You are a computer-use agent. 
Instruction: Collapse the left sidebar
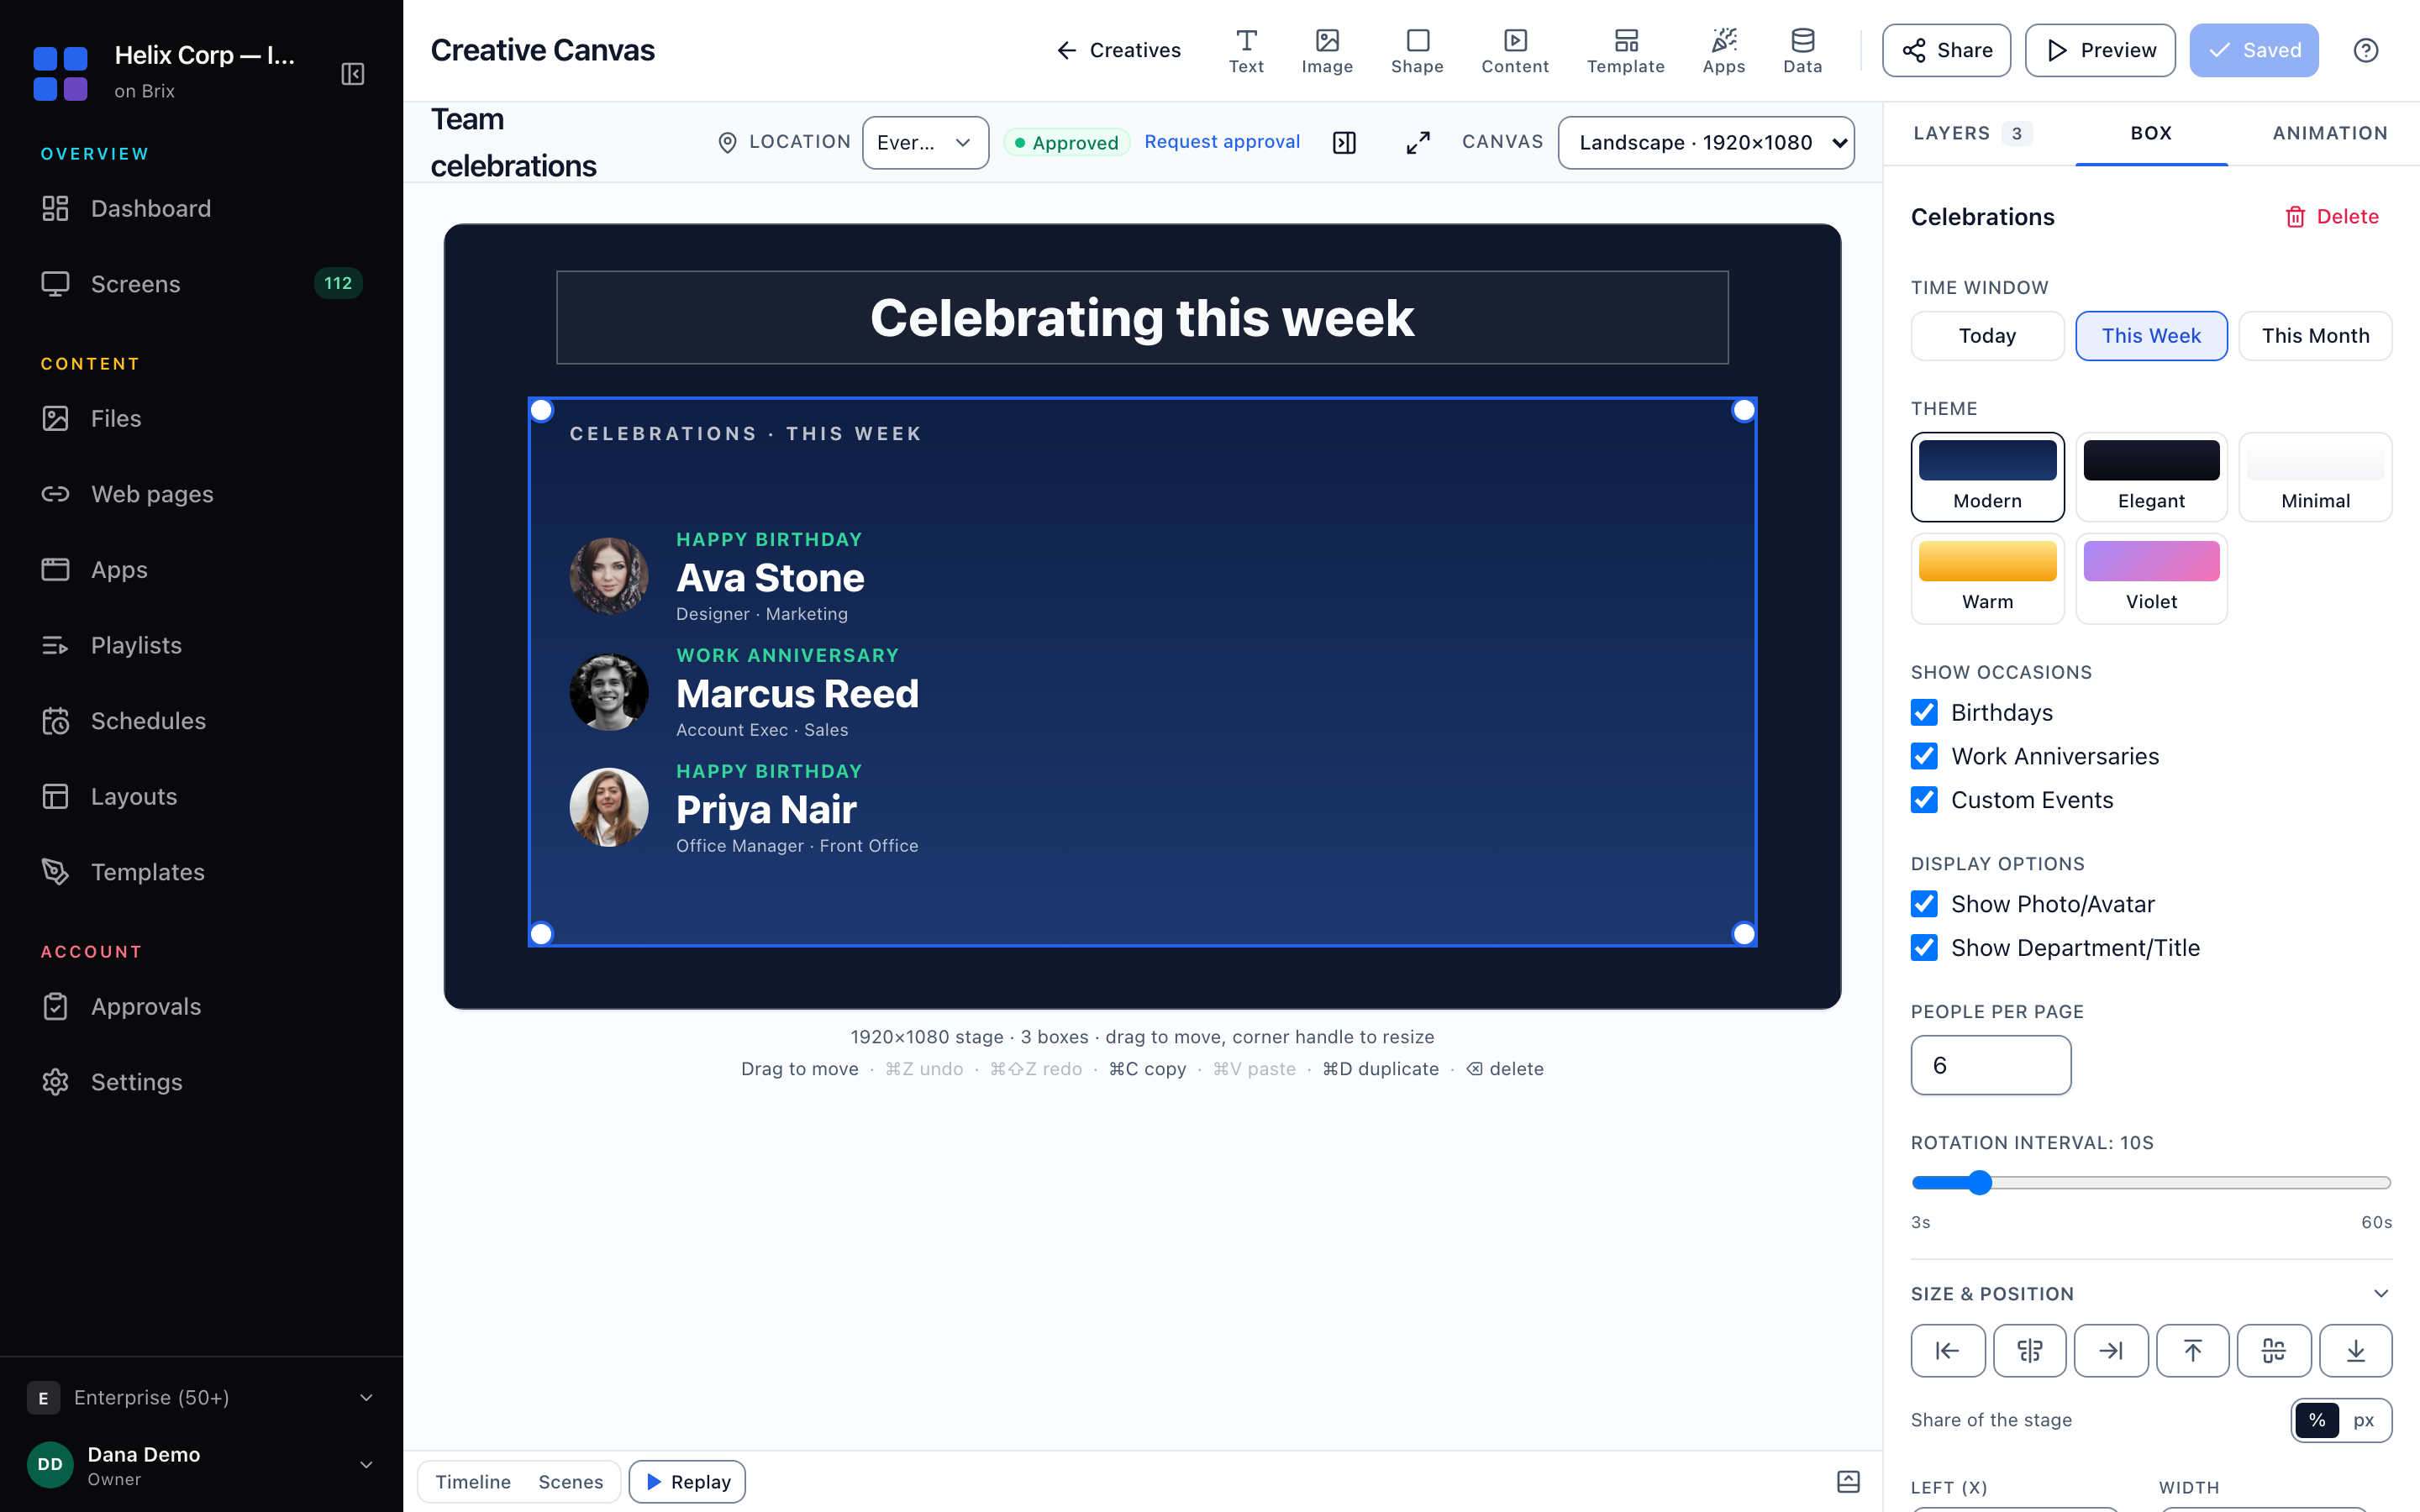353,74
